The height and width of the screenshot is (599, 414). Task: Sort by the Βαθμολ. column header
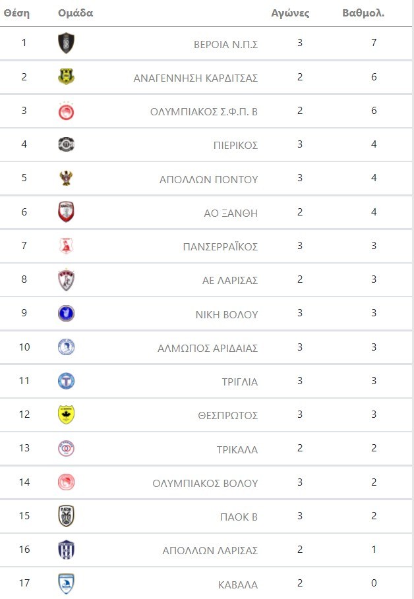(x=363, y=13)
